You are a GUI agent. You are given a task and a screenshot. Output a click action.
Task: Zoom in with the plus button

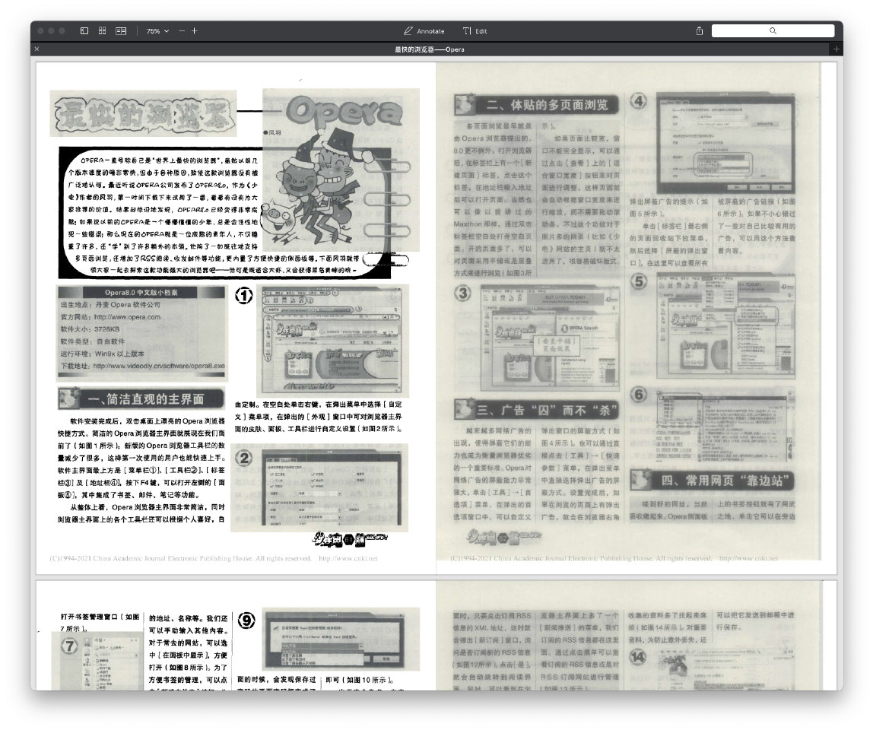195,31
